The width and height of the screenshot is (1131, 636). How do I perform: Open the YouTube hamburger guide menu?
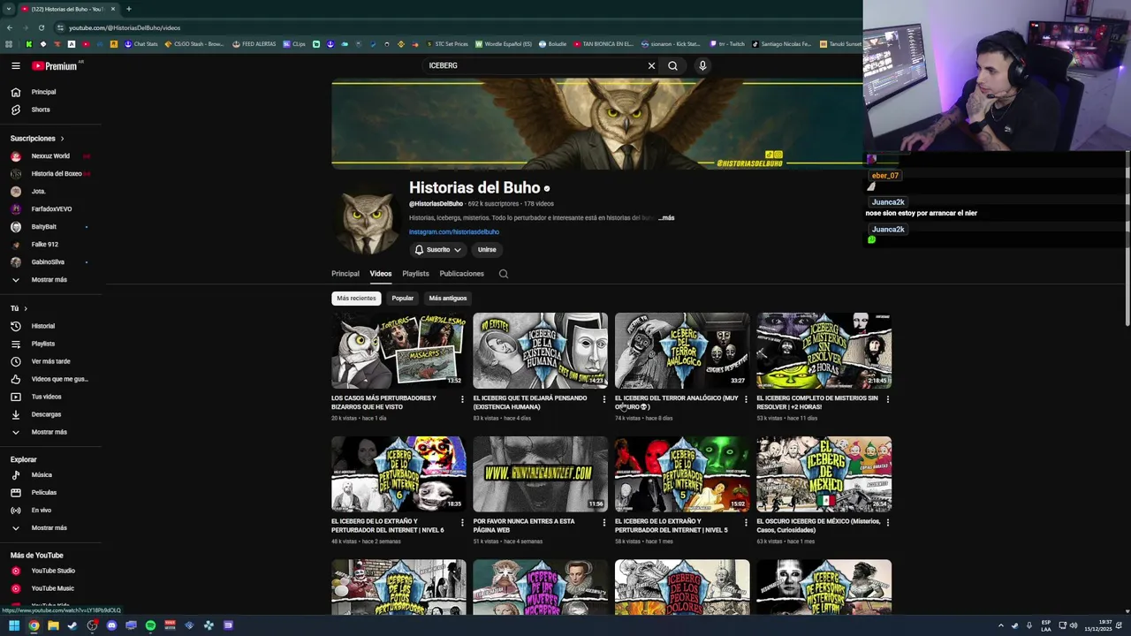(16, 65)
